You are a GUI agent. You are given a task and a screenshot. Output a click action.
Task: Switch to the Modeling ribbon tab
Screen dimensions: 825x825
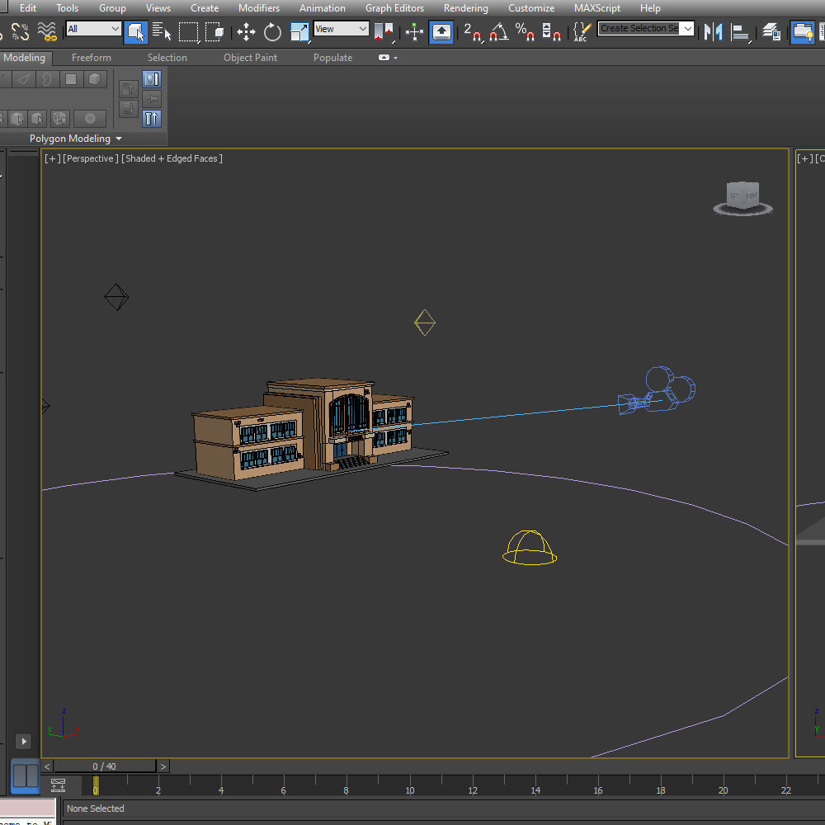pos(25,58)
